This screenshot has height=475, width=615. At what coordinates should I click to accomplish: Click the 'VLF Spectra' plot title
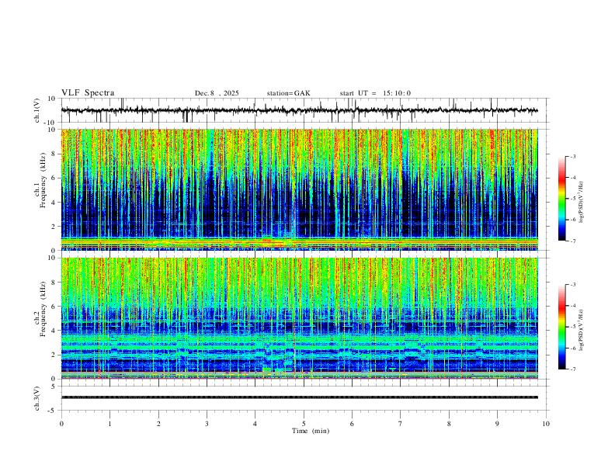click(x=88, y=93)
